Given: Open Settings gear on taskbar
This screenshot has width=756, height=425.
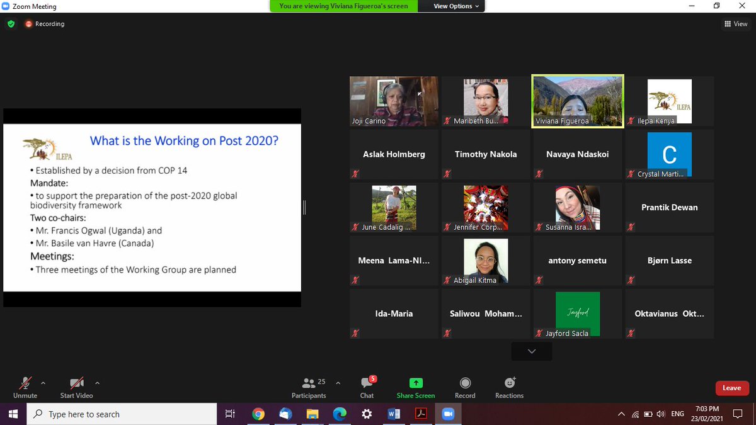Looking at the screenshot, I should point(367,414).
